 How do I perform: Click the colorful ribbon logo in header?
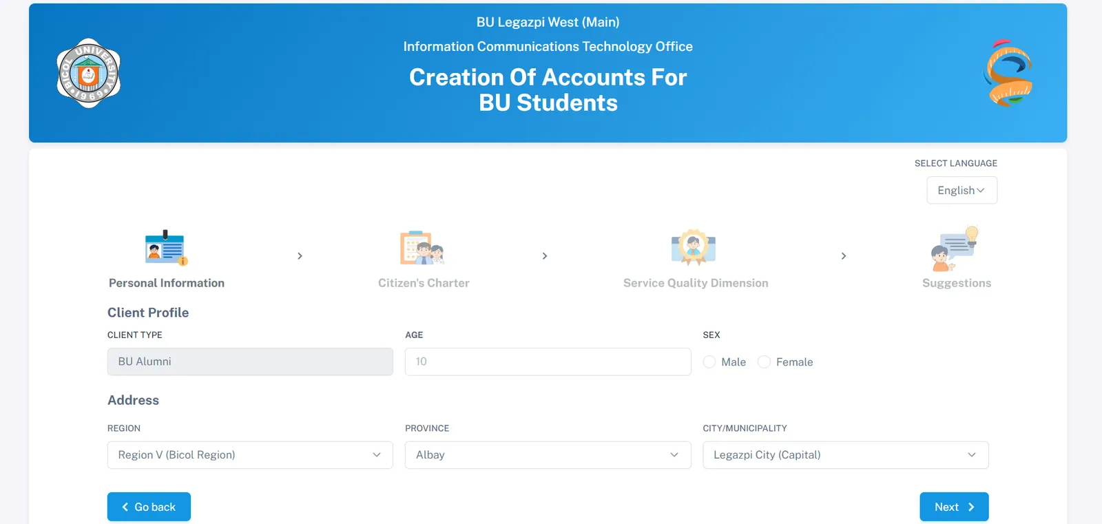1008,73
